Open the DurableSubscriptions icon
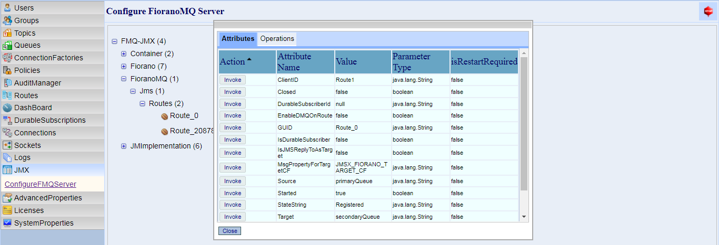The width and height of the screenshot is (719, 245). pos(7,120)
